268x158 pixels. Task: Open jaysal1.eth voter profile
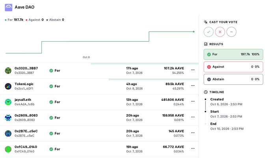(x=23, y=100)
